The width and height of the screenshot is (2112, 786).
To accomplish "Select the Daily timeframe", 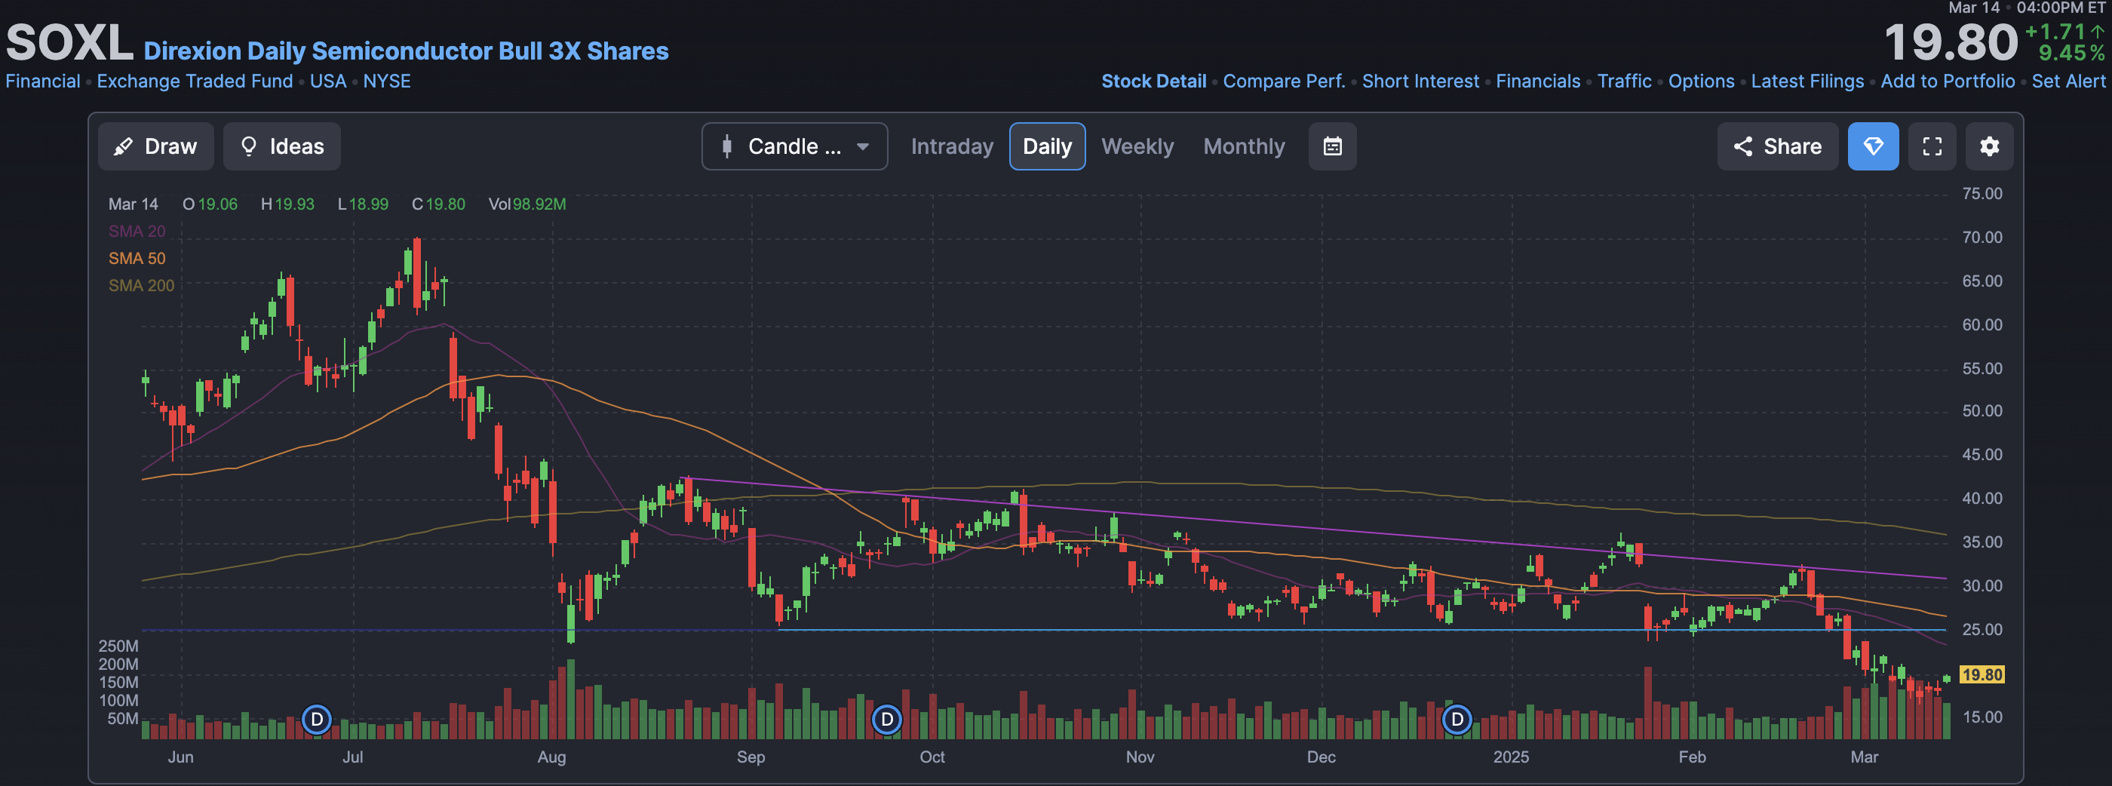I will 1047,146.
